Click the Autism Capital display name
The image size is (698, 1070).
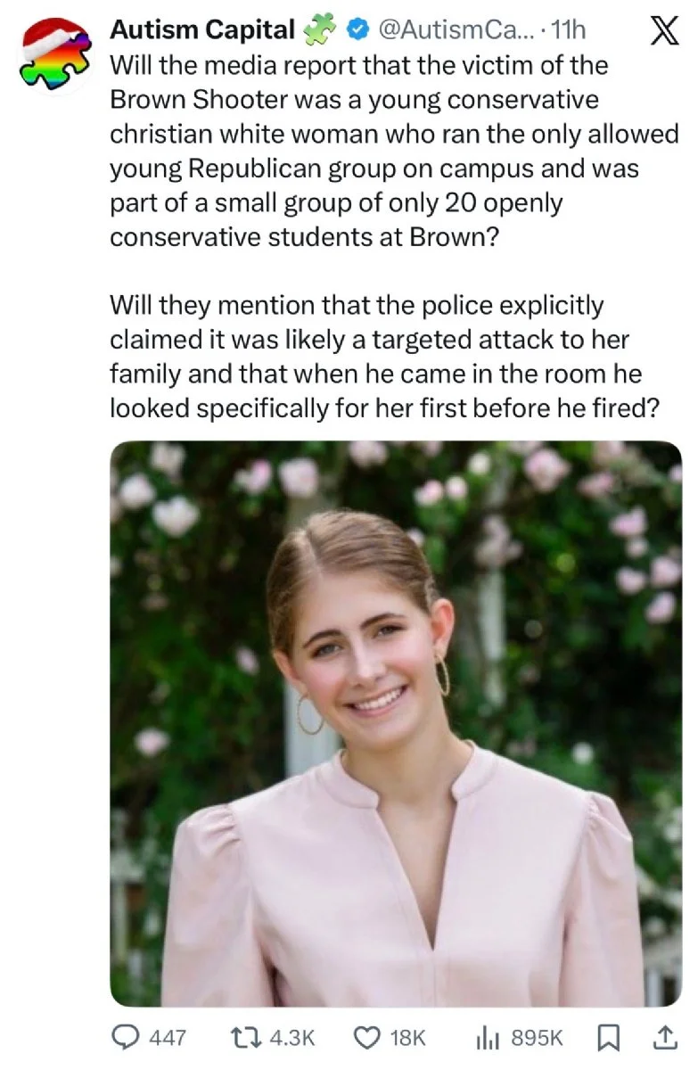(x=201, y=30)
